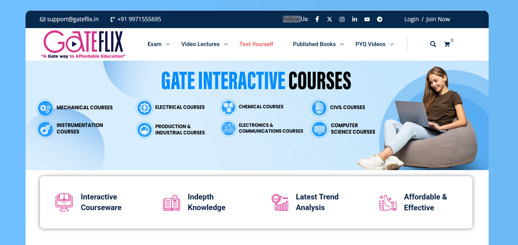Select the Computer Science Courses icon
Viewport: 518px width, 245px height.
(x=319, y=129)
